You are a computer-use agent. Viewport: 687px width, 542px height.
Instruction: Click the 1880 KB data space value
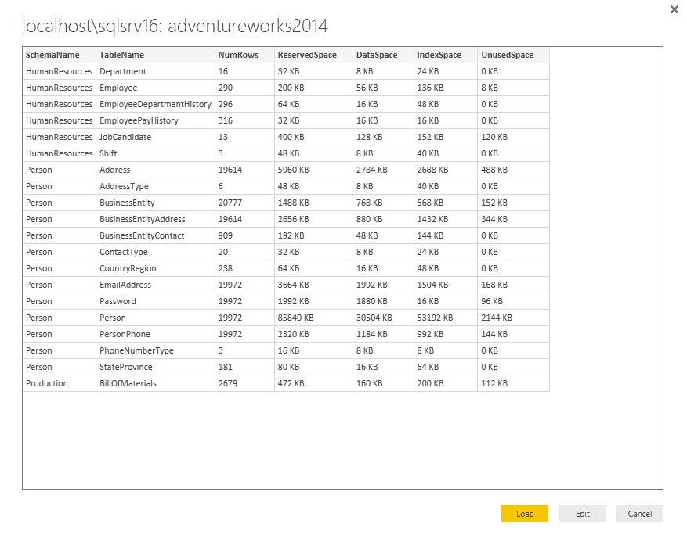coord(383,301)
